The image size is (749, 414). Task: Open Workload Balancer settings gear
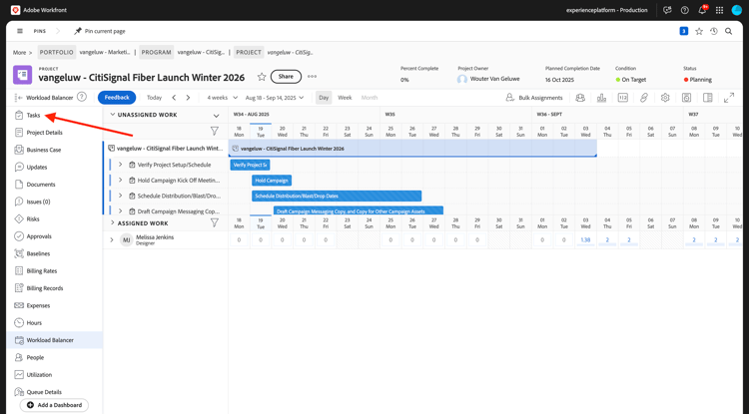pyautogui.click(x=665, y=98)
